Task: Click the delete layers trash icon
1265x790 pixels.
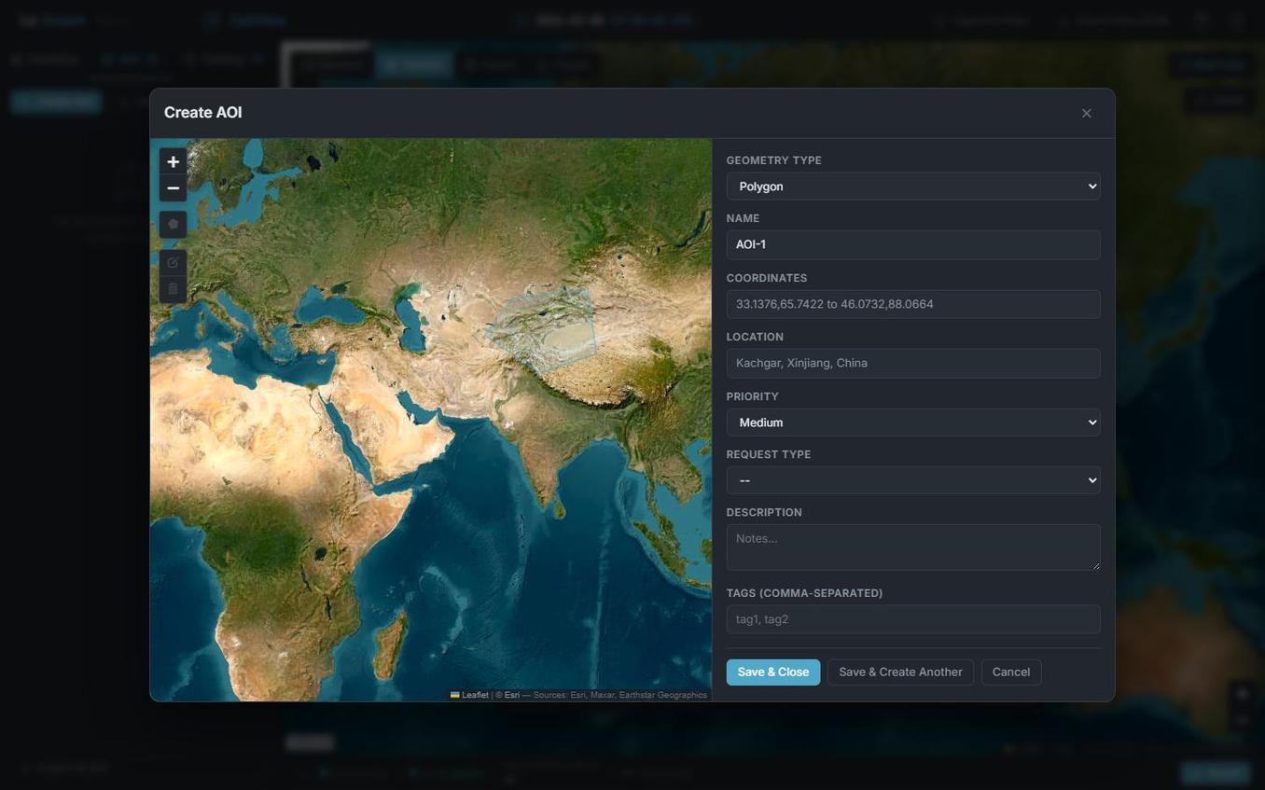Action: click(x=173, y=289)
